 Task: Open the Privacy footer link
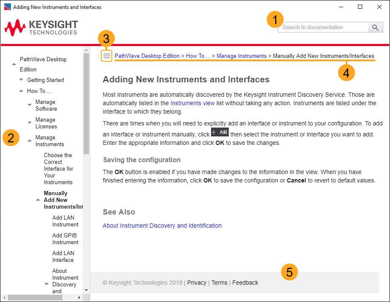[197, 283]
